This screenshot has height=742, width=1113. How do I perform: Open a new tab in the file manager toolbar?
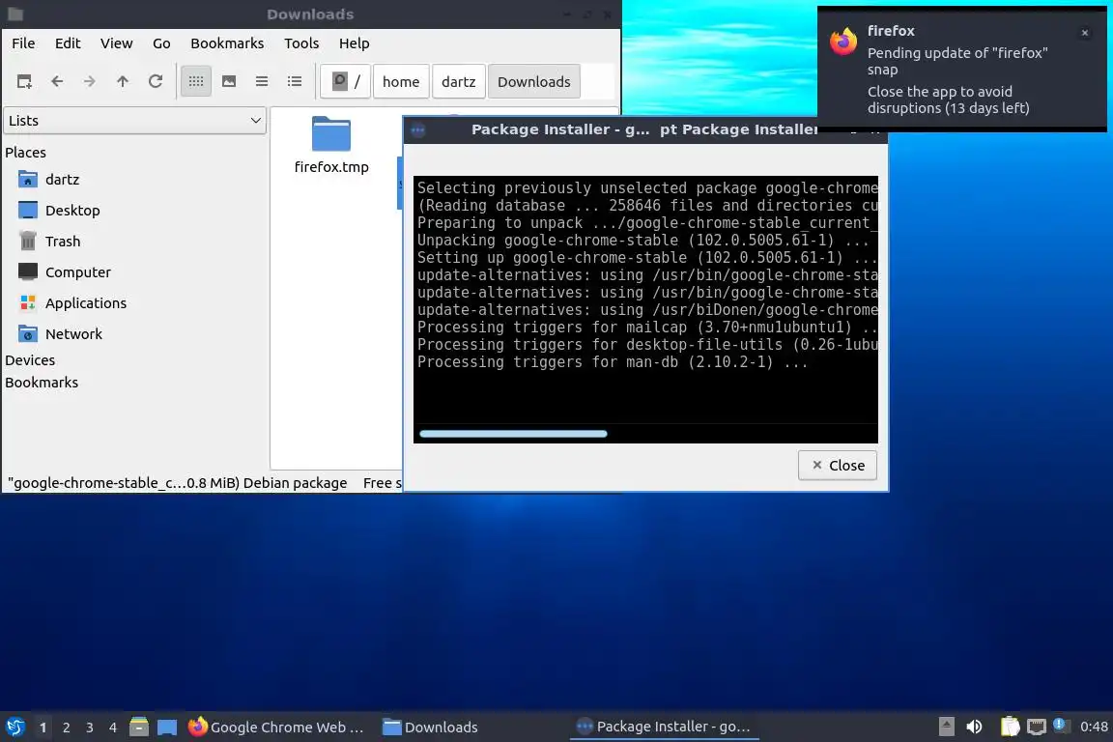[24, 82]
